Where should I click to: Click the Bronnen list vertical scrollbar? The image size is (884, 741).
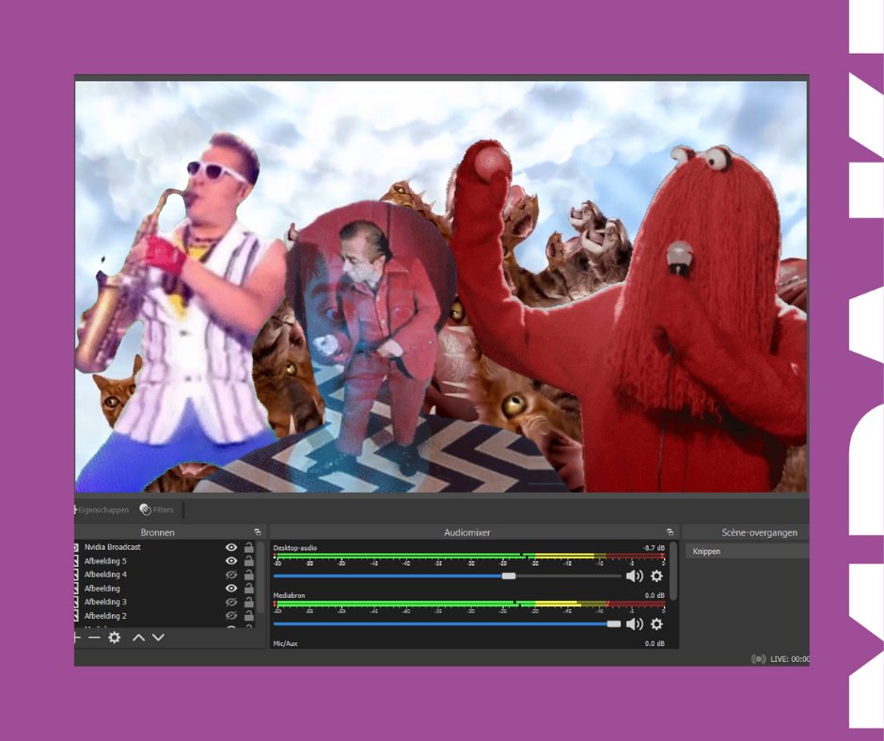260,578
